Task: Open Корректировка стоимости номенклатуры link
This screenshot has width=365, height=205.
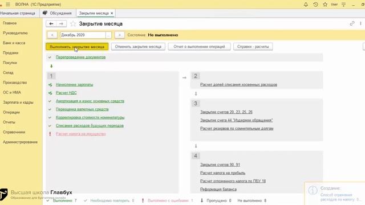Action: [90, 117]
